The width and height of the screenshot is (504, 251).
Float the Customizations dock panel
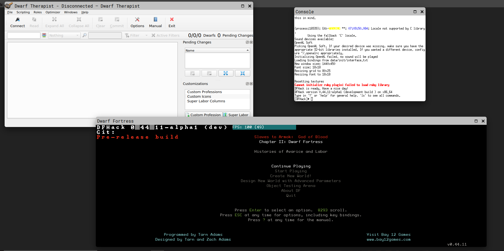point(247,84)
